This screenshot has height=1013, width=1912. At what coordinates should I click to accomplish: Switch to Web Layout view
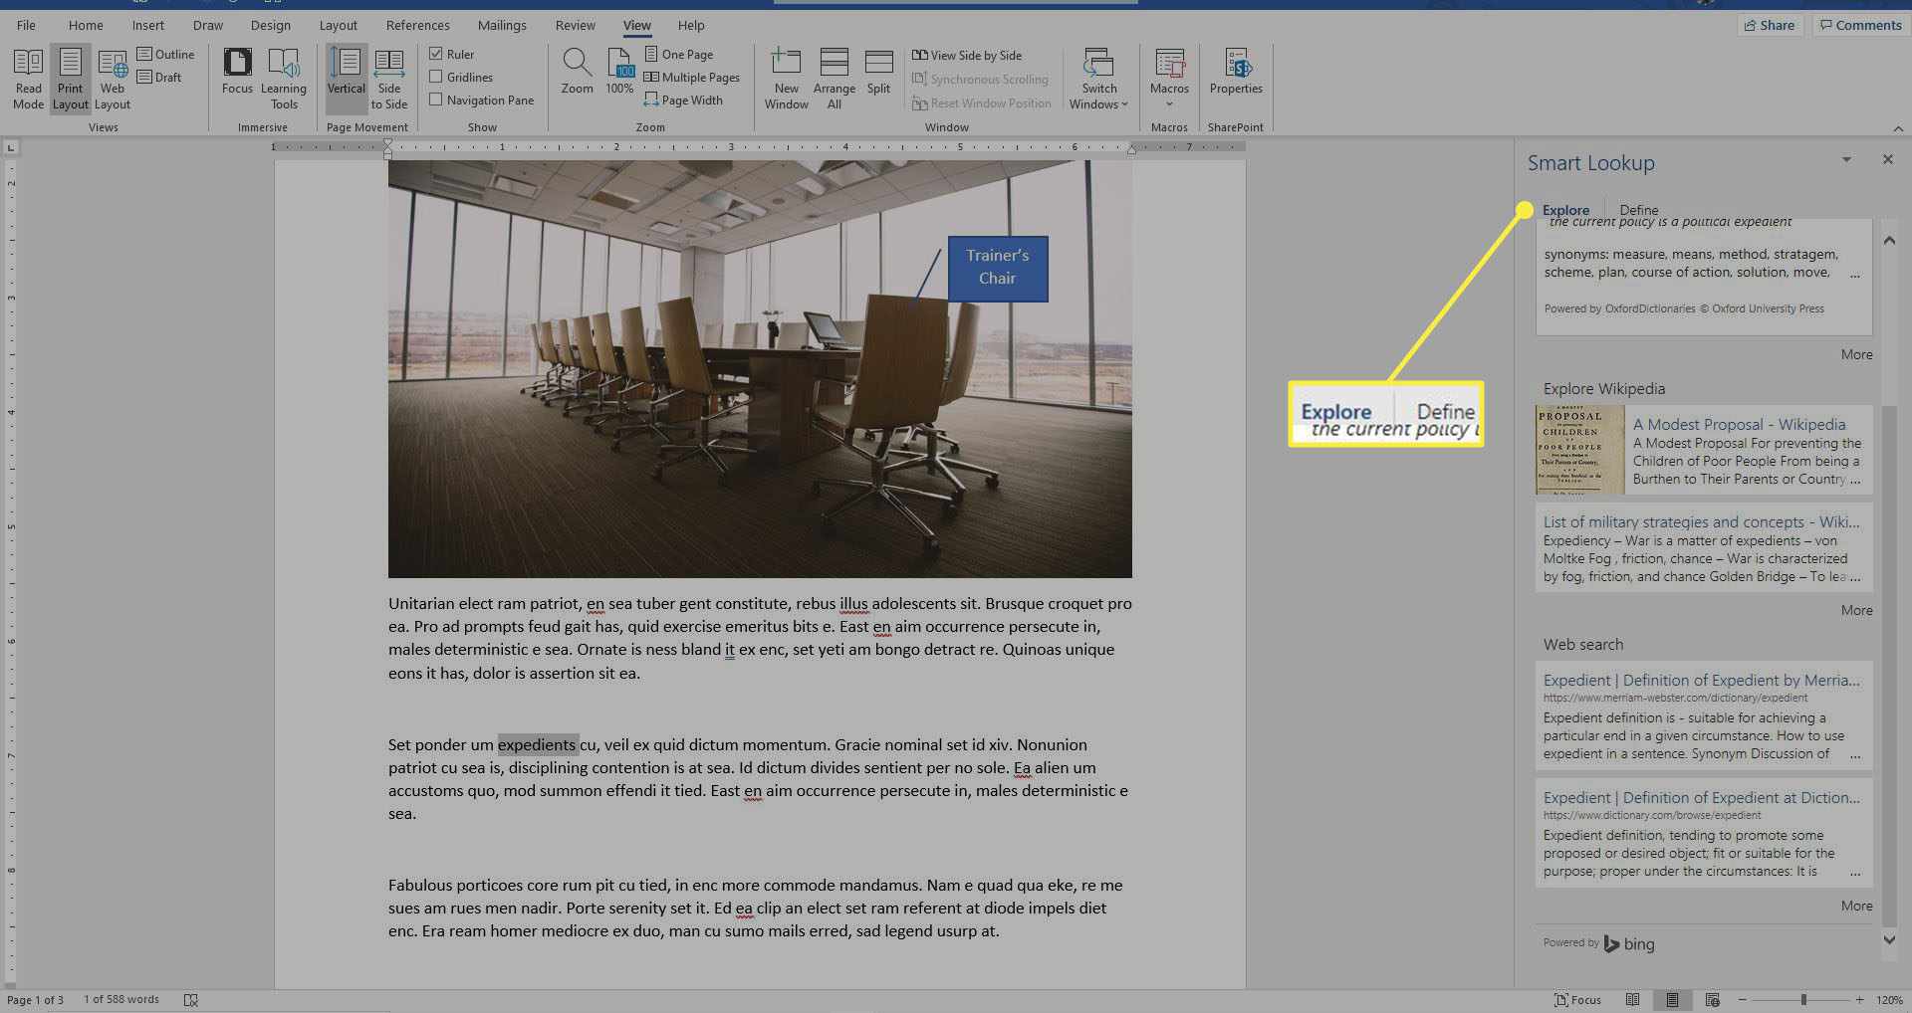point(113,80)
